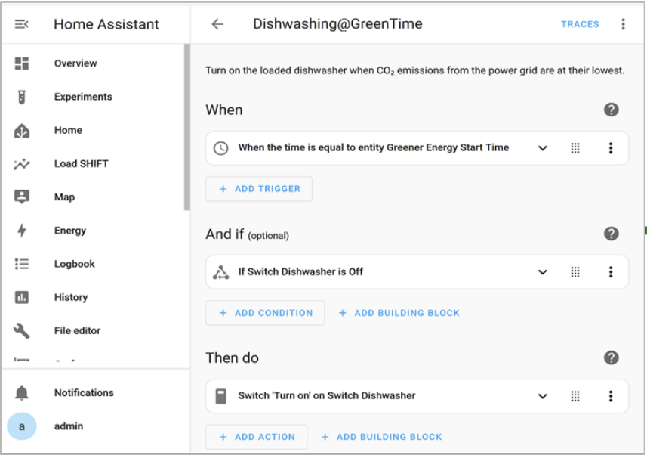Select the Home label in sidebar

point(68,130)
